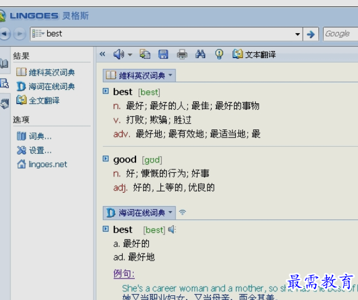Find in page with binoculars icon
The image size is (358, 300).
201,55
